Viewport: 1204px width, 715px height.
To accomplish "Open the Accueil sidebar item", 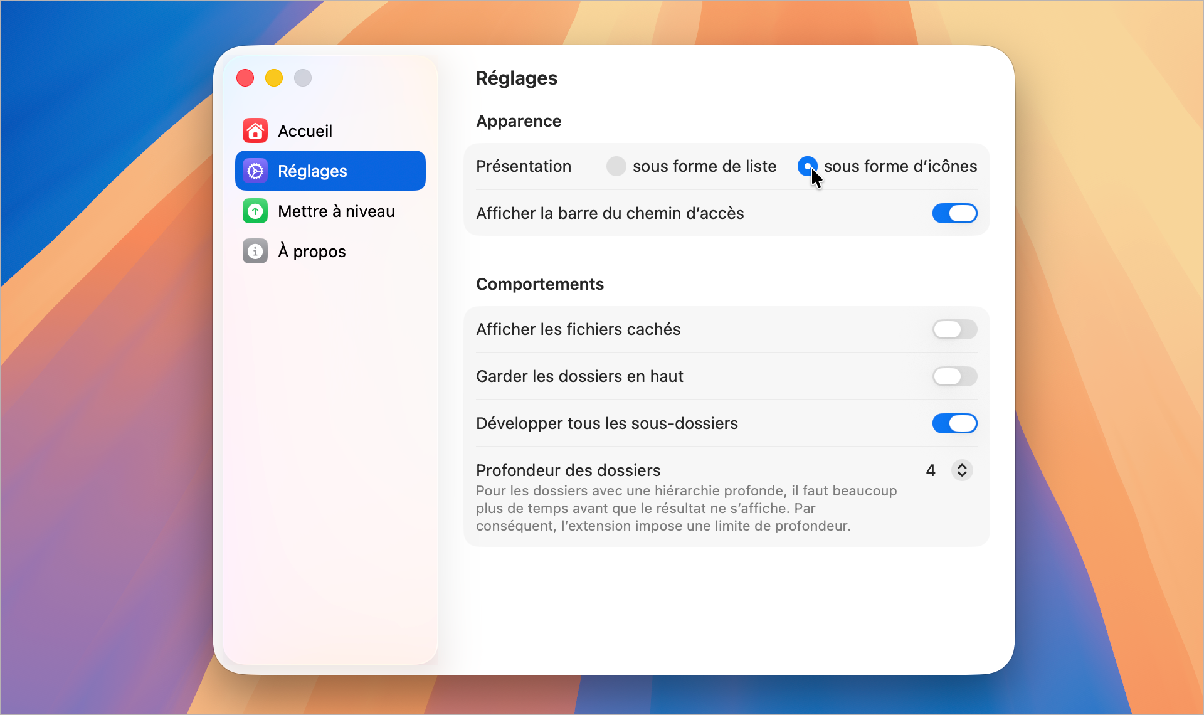I will [x=305, y=131].
